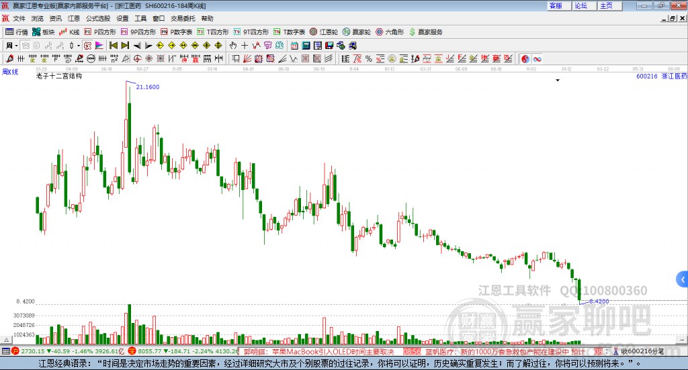Click the floppy disk save icon
Screen dimensions: 688x370
pyautogui.click(x=329, y=46)
